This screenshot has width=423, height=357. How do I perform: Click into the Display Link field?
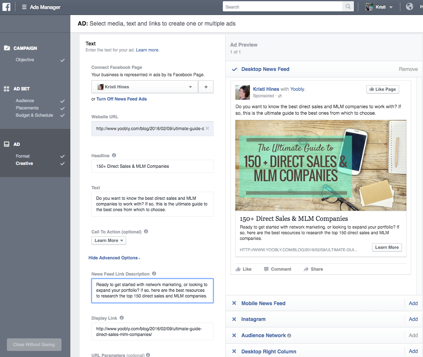point(152,331)
